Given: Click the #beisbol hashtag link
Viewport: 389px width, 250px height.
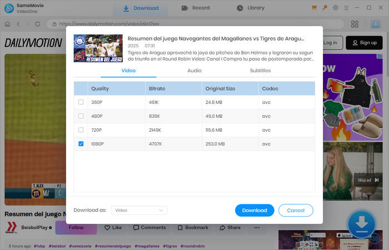Looking at the screenshot, I should click(x=57, y=246).
